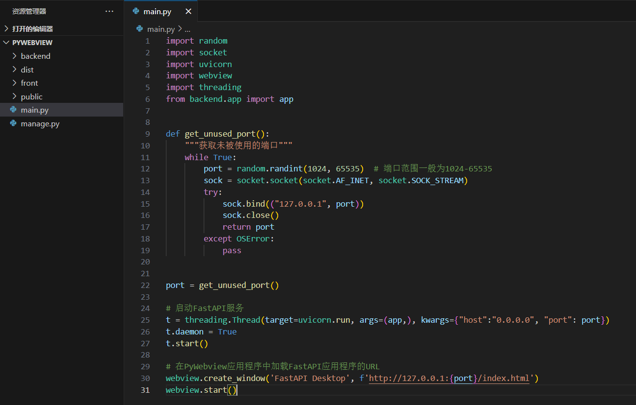Expand the dist folder
The image size is (636, 405).
[x=61, y=70]
